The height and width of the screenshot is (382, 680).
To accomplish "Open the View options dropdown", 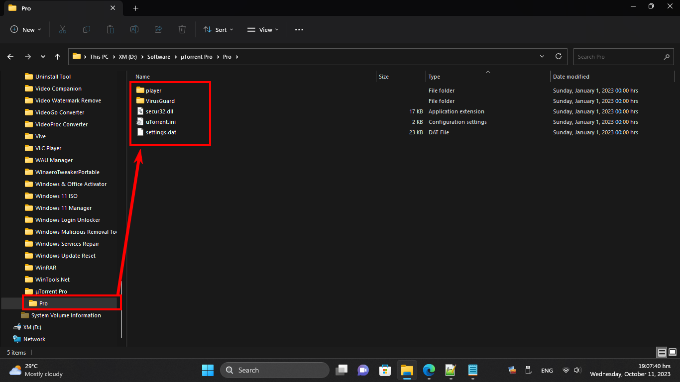I will pyautogui.click(x=263, y=30).
